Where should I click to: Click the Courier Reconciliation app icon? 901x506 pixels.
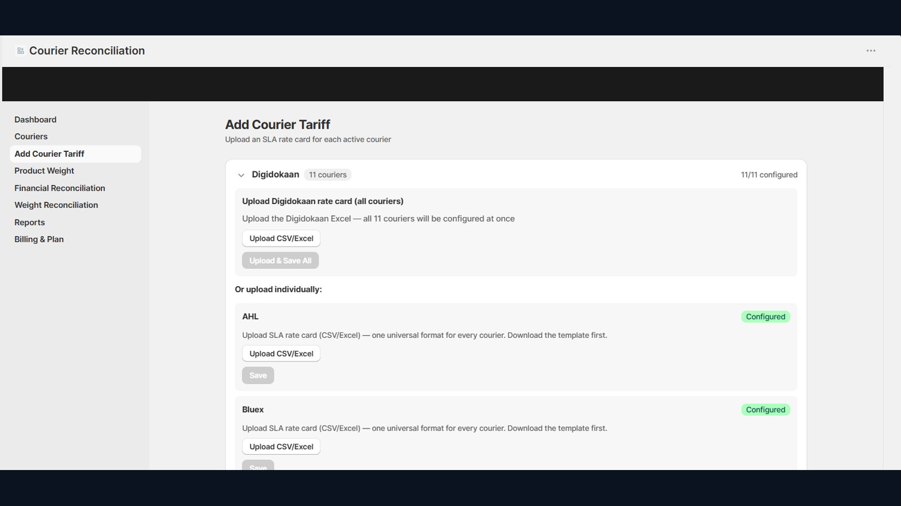pos(21,51)
